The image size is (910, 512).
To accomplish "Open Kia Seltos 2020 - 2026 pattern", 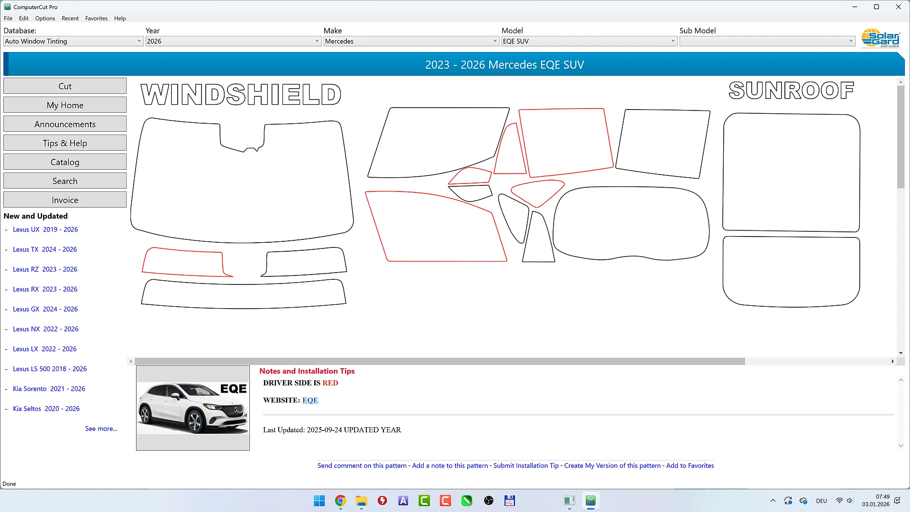I will tap(46, 409).
